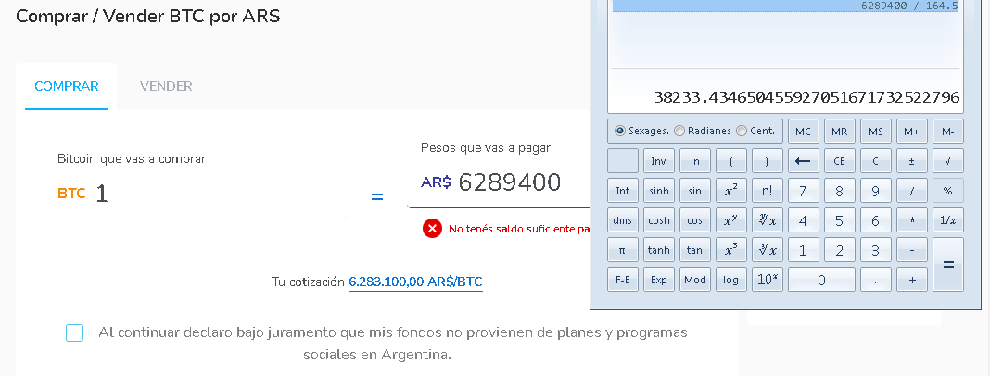This screenshot has width=990, height=376.
Task: Click the sinh key
Action: [x=658, y=191]
